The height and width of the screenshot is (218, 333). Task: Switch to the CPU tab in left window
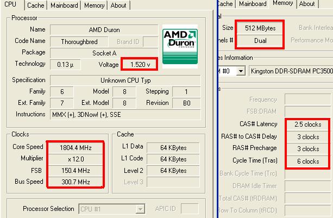point(11,4)
